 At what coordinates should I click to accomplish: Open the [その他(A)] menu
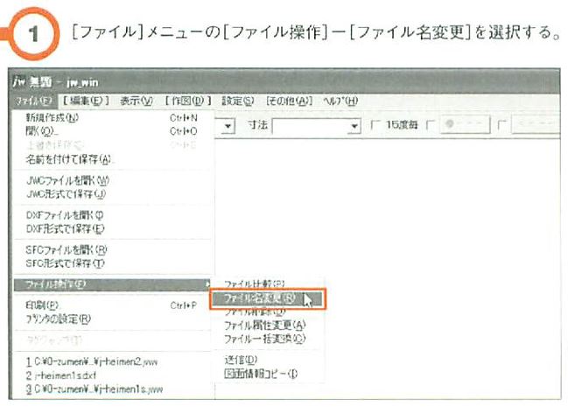pos(289,101)
